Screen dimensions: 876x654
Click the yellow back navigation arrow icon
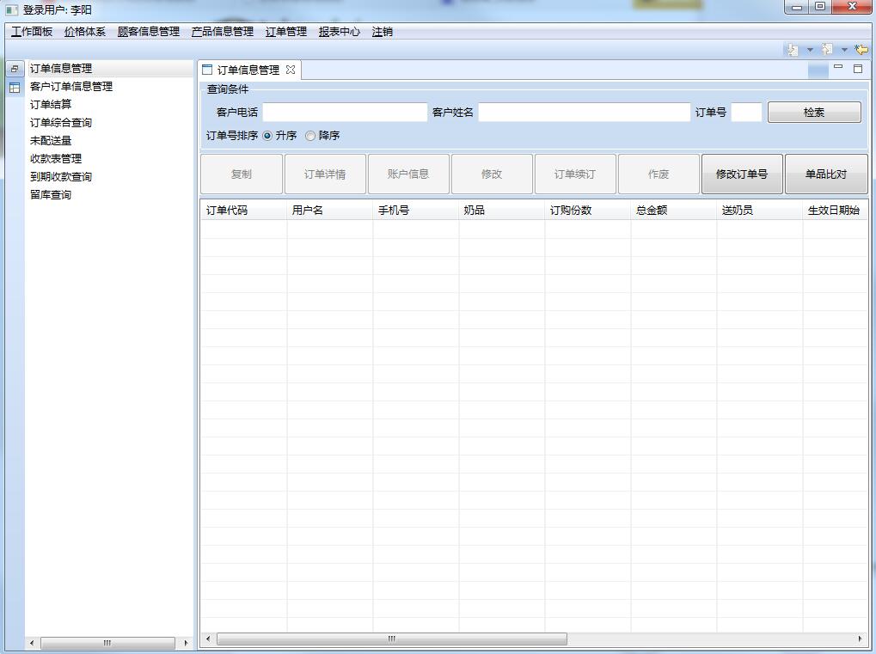(861, 49)
